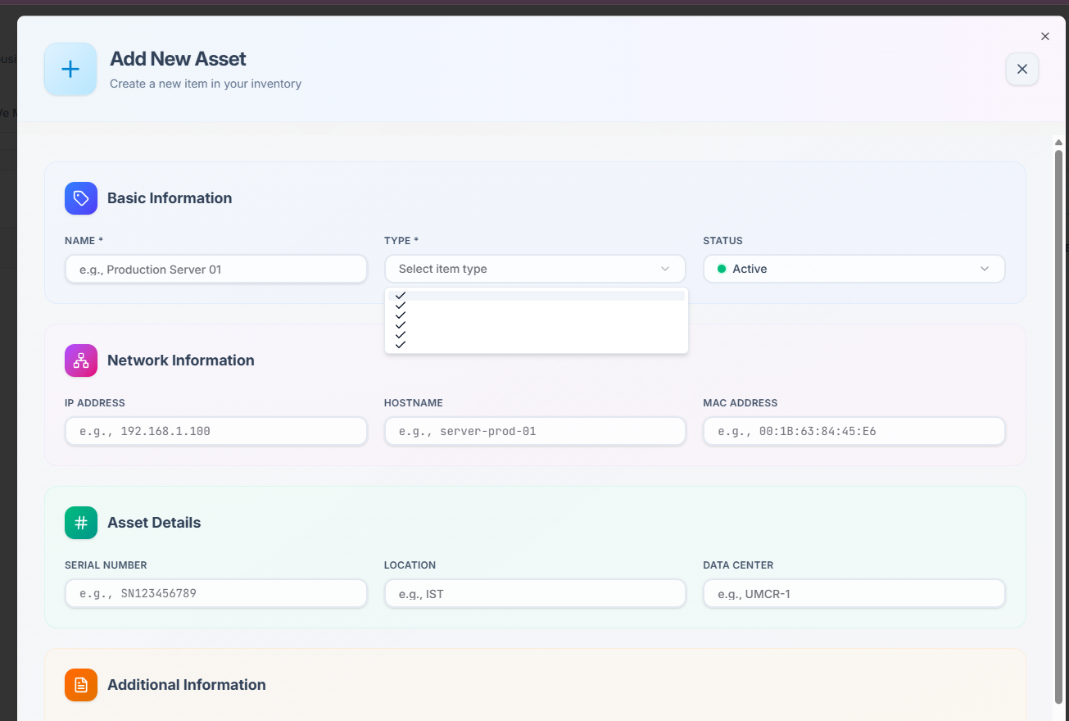Click the tag icon next to Basic Information
This screenshot has height=721, width=1069.
pyautogui.click(x=81, y=198)
